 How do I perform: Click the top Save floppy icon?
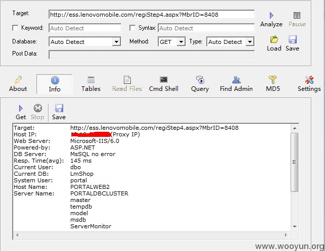coord(293,39)
